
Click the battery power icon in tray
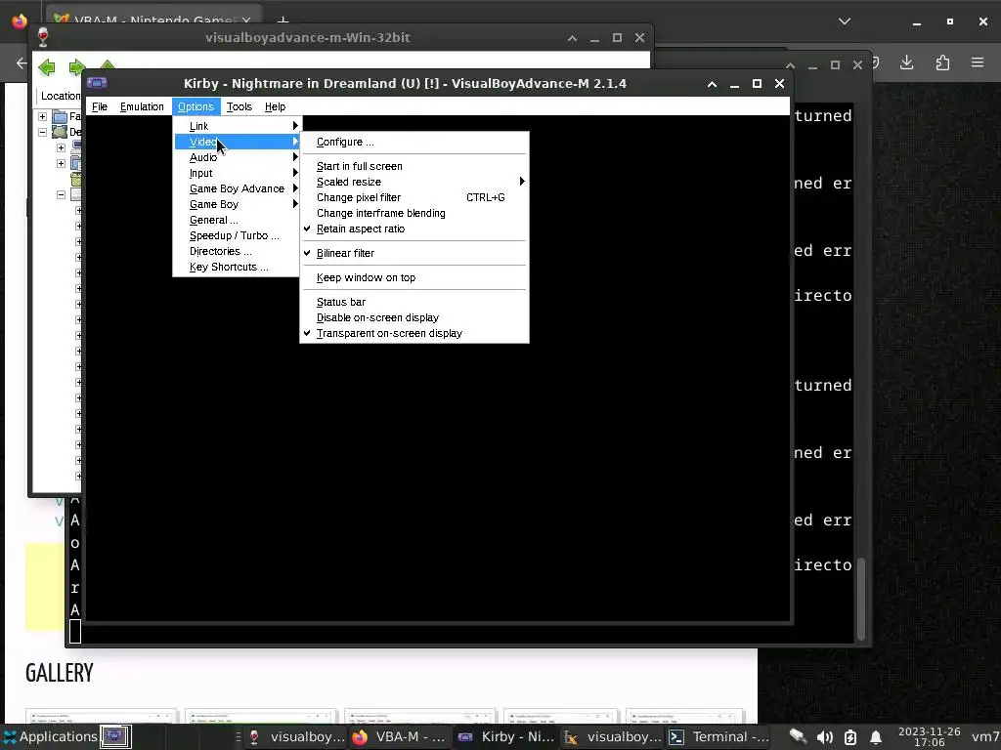pyautogui.click(x=850, y=737)
